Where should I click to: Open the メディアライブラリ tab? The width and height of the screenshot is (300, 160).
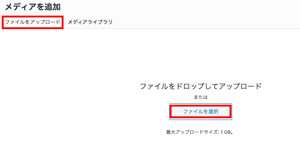[90, 22]
